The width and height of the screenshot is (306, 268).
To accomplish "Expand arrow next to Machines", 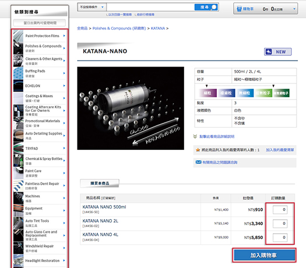I will point(64,198).
